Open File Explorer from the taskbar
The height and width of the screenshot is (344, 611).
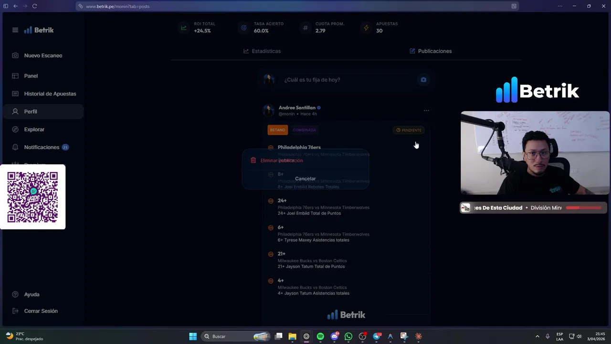292,336
